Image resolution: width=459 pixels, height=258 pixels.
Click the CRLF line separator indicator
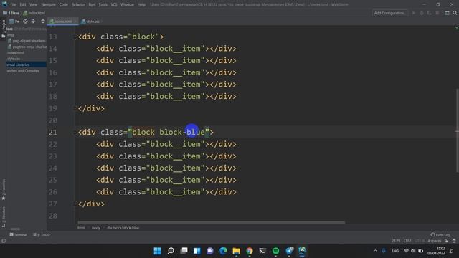(407, 241)
